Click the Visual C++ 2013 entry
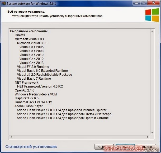The image size is (161, 153). click(x=31, y=63)
